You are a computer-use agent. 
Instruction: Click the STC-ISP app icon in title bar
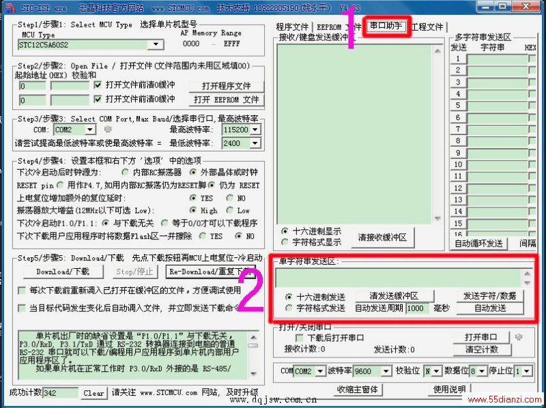tap(10, 8)
